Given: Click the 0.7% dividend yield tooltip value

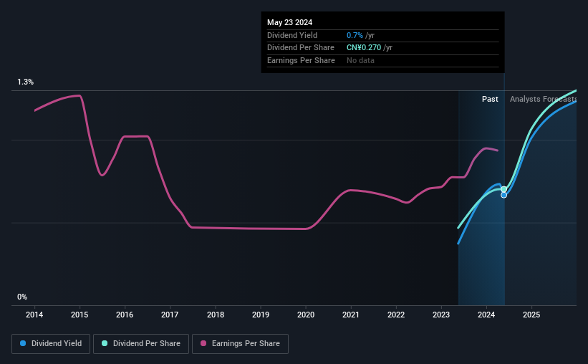Looking at the screenshot, I should (x=355, y=35).
